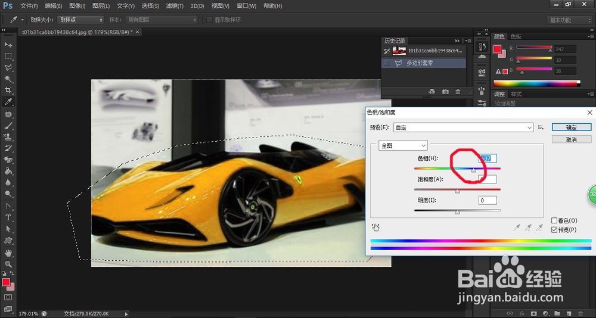Viewport: 596px width, 318px height.
Task: Click the R value field showing 247
Action: [565, 49]
